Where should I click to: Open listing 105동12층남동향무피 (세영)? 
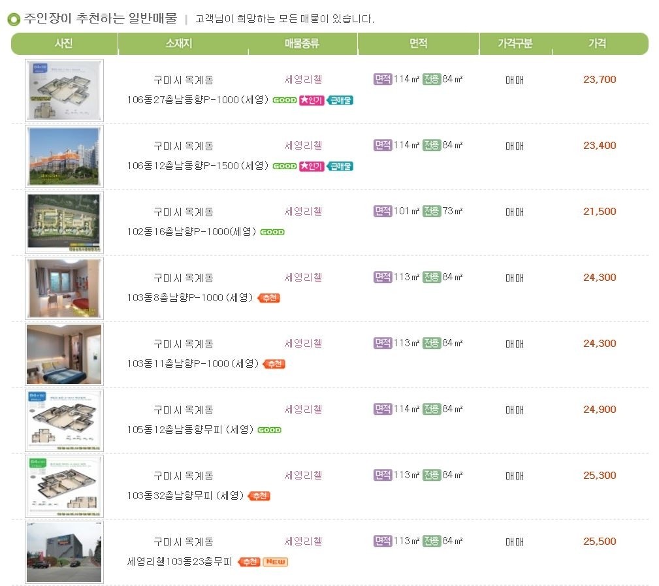point(190,430)
